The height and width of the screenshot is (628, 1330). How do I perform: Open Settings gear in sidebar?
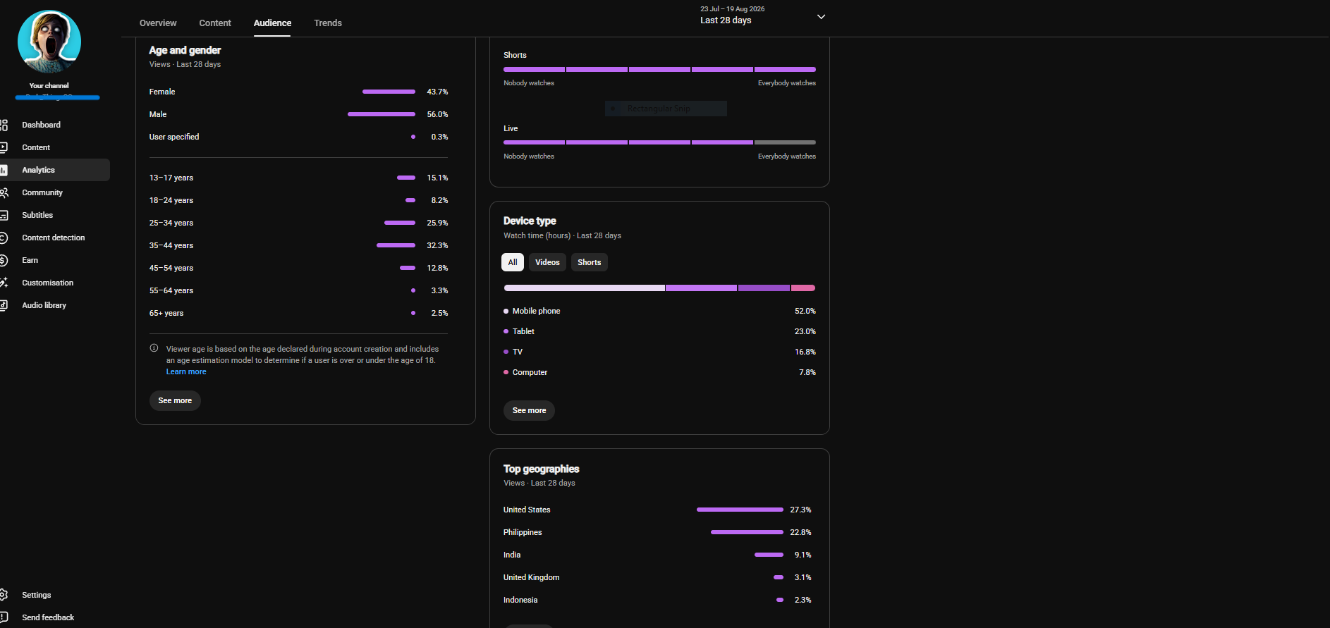coord(4,595)
